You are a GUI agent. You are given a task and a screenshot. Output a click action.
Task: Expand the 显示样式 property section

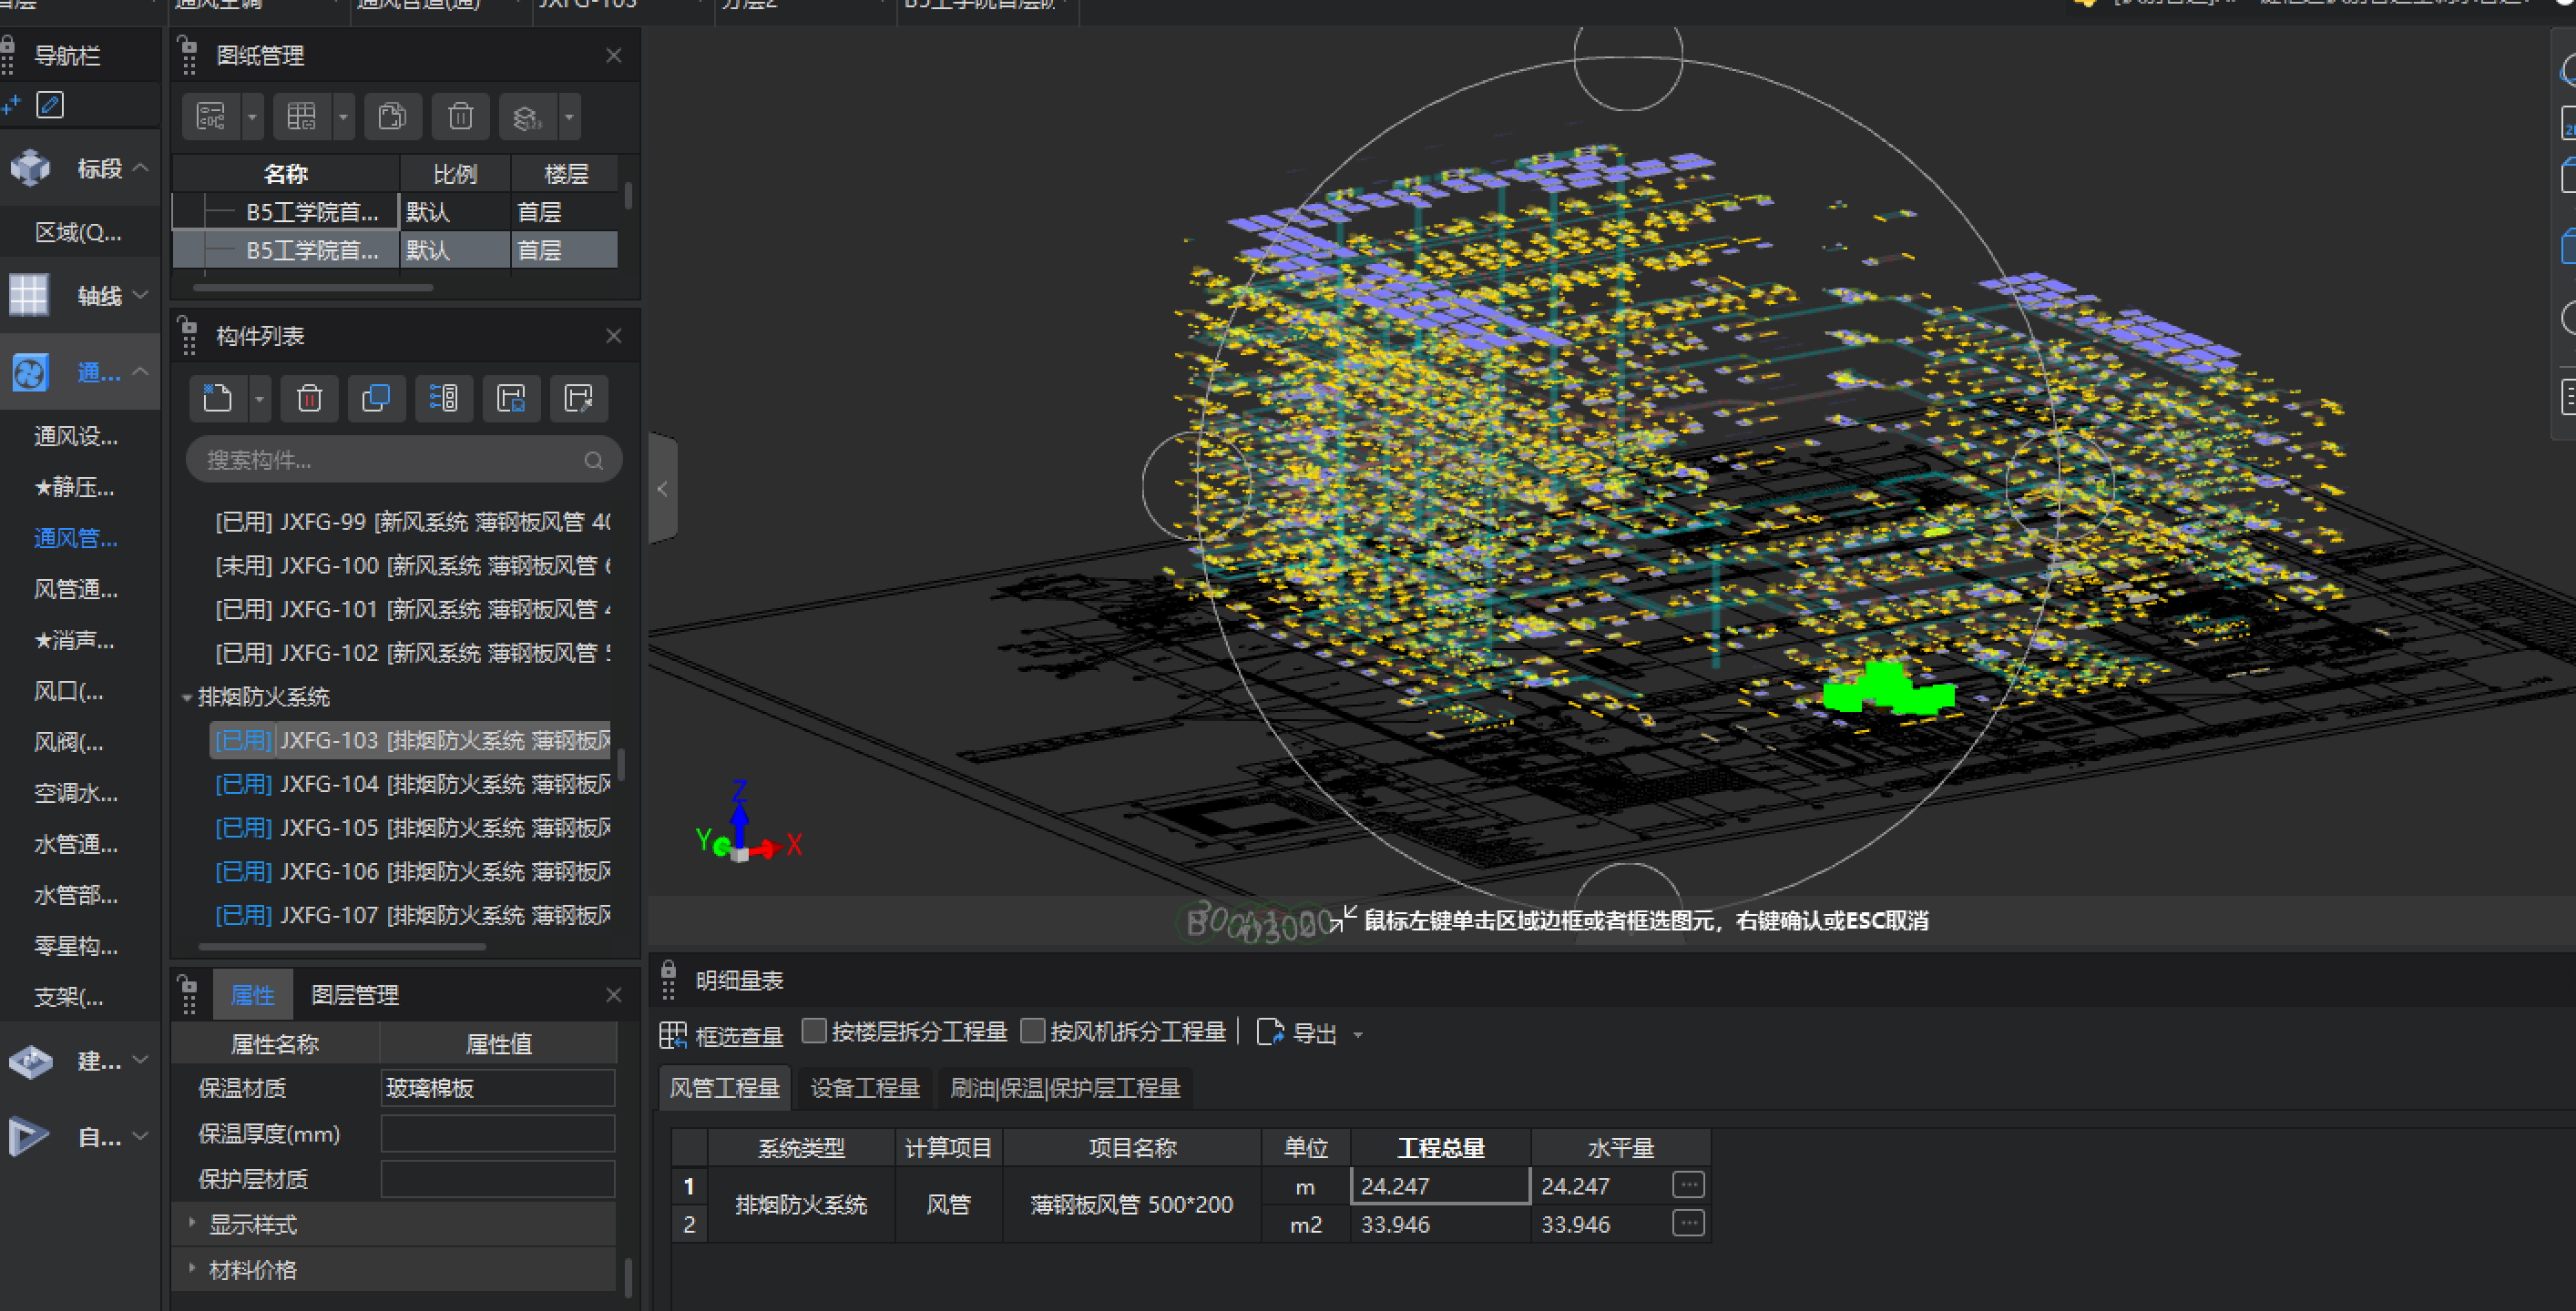pyautogui.click(x=192, y=1223)
